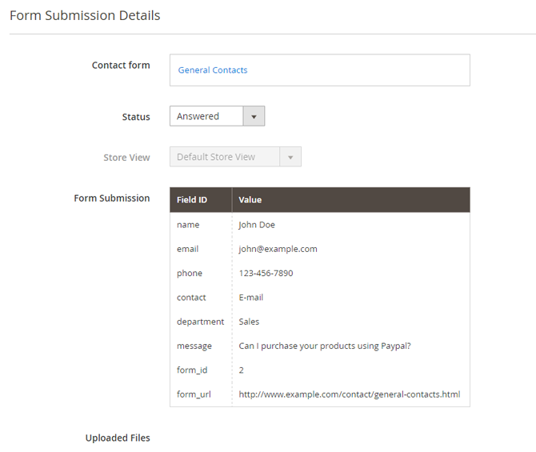
Task: Select the form_id value 2
Action: click(x=242, y=370)
